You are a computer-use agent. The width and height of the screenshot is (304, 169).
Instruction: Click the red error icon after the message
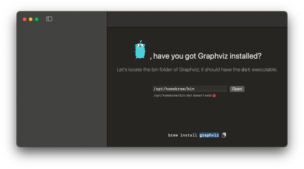pos(214,96)
